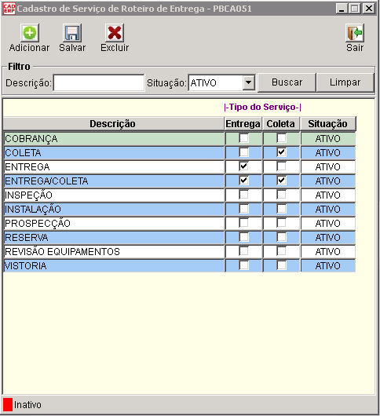
Task: Click the Adicionar green plus icon
Action: click(x=30, y=33)
